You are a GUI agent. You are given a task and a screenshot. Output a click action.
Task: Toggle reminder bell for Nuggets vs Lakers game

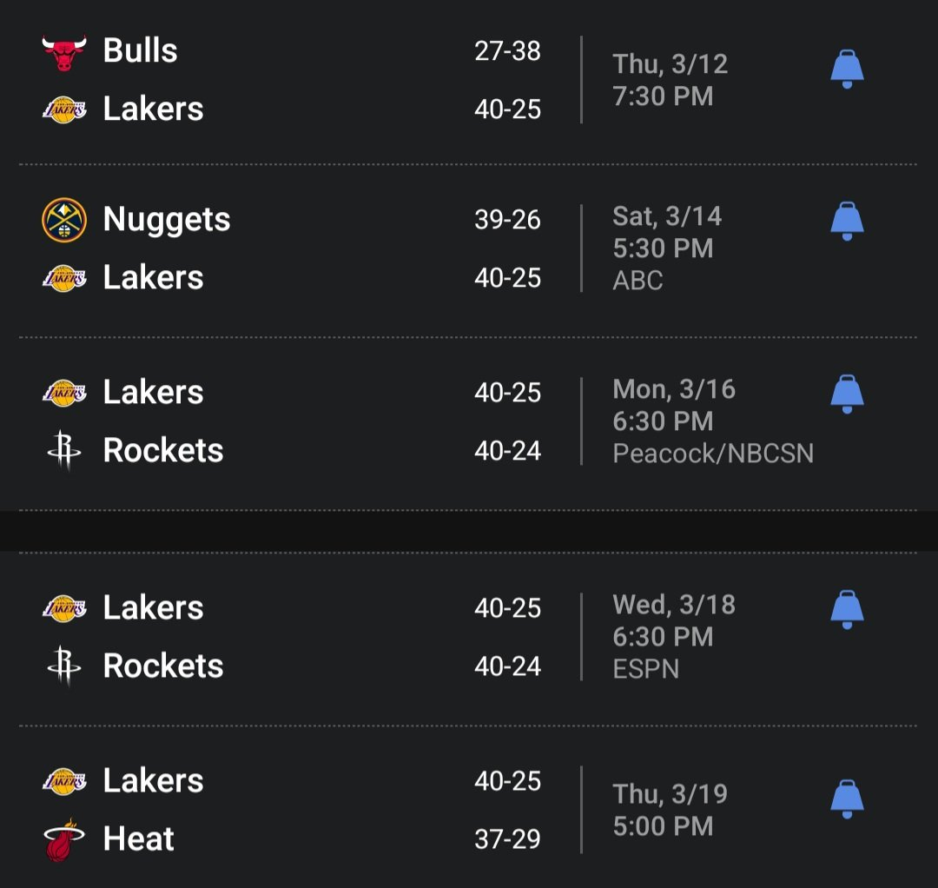click(847, 222)
